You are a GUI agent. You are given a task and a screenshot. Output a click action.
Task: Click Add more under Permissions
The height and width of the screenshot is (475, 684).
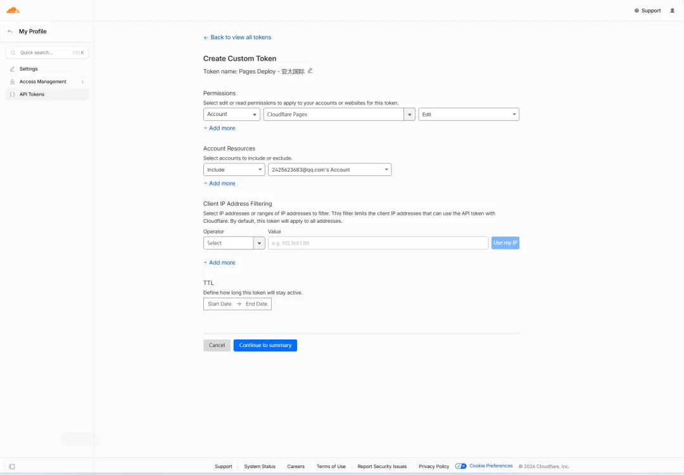[x=219, y=128]
